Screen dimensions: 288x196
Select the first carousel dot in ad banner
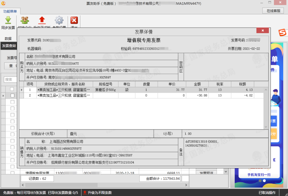(260, 181)
